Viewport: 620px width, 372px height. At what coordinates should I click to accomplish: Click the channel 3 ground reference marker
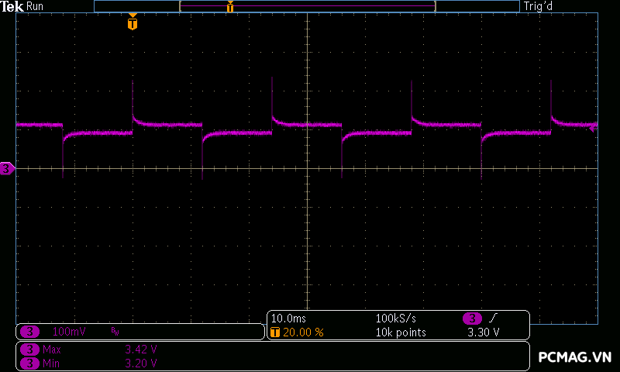(x=7, y=168)
